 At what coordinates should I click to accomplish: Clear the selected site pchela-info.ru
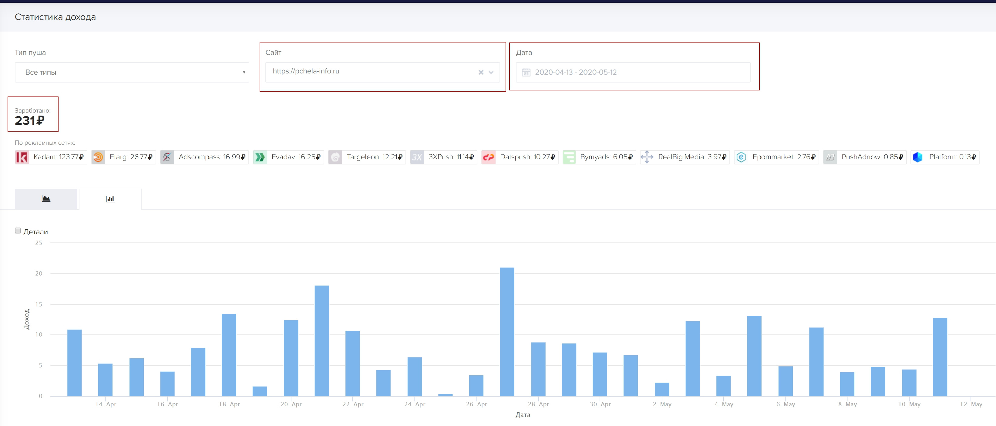[x=481, y=72]
